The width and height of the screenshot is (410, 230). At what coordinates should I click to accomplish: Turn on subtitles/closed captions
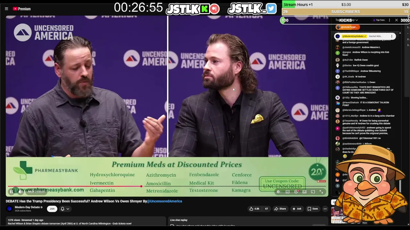point(288,192)
